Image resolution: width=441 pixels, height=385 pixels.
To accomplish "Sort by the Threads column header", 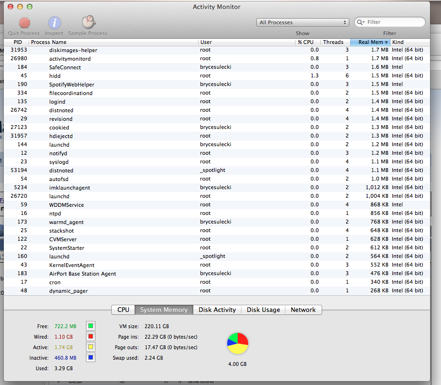I will point(335,42).
